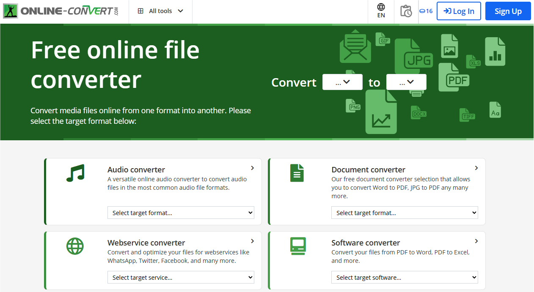The height and width of the screenshot is (292, 534).
Task: Open conversion history via the clipboard clock icon
Action: 405,11
